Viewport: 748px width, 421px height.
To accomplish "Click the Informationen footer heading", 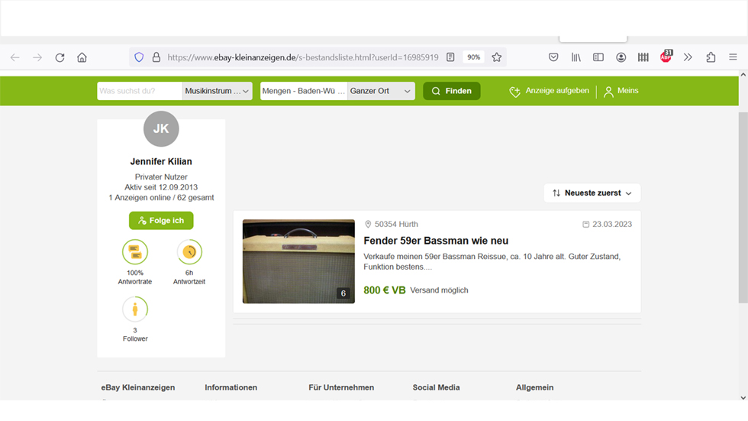I will [231, 387].
